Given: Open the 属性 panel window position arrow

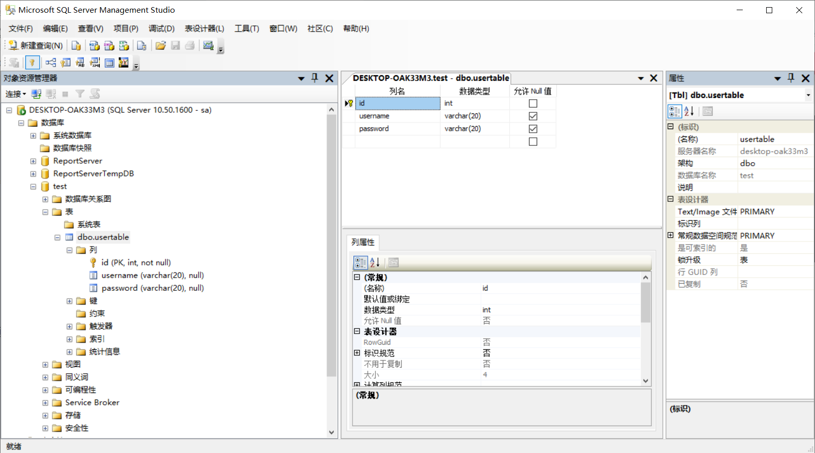Looking at the screenshot, I should [x=777, y=78].
